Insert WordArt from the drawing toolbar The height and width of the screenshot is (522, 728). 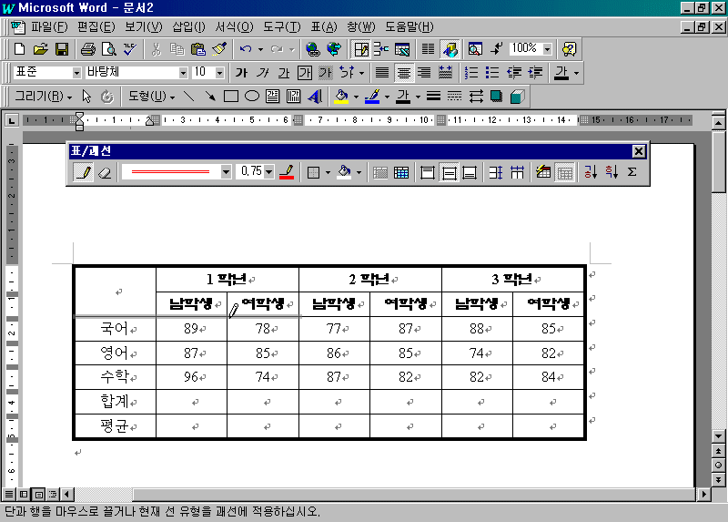tap(315, 97)
